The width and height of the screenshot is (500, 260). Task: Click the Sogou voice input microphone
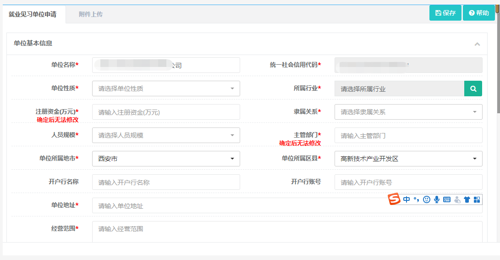[x=437, y=199]
